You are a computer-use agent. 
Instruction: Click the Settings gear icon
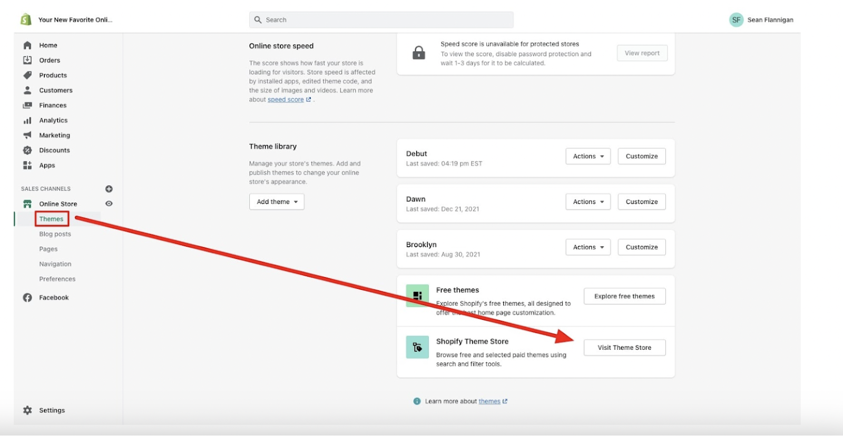click(27, 410)
